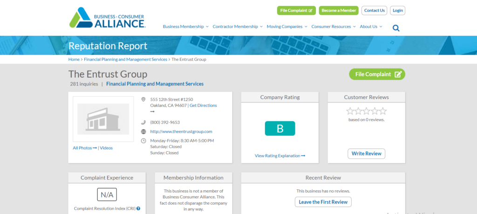The height and width of the screenshot is (214, 477).
Task: Click the Complaint Resolution Index (CRI) label
Action: click(x=105, y=208)
